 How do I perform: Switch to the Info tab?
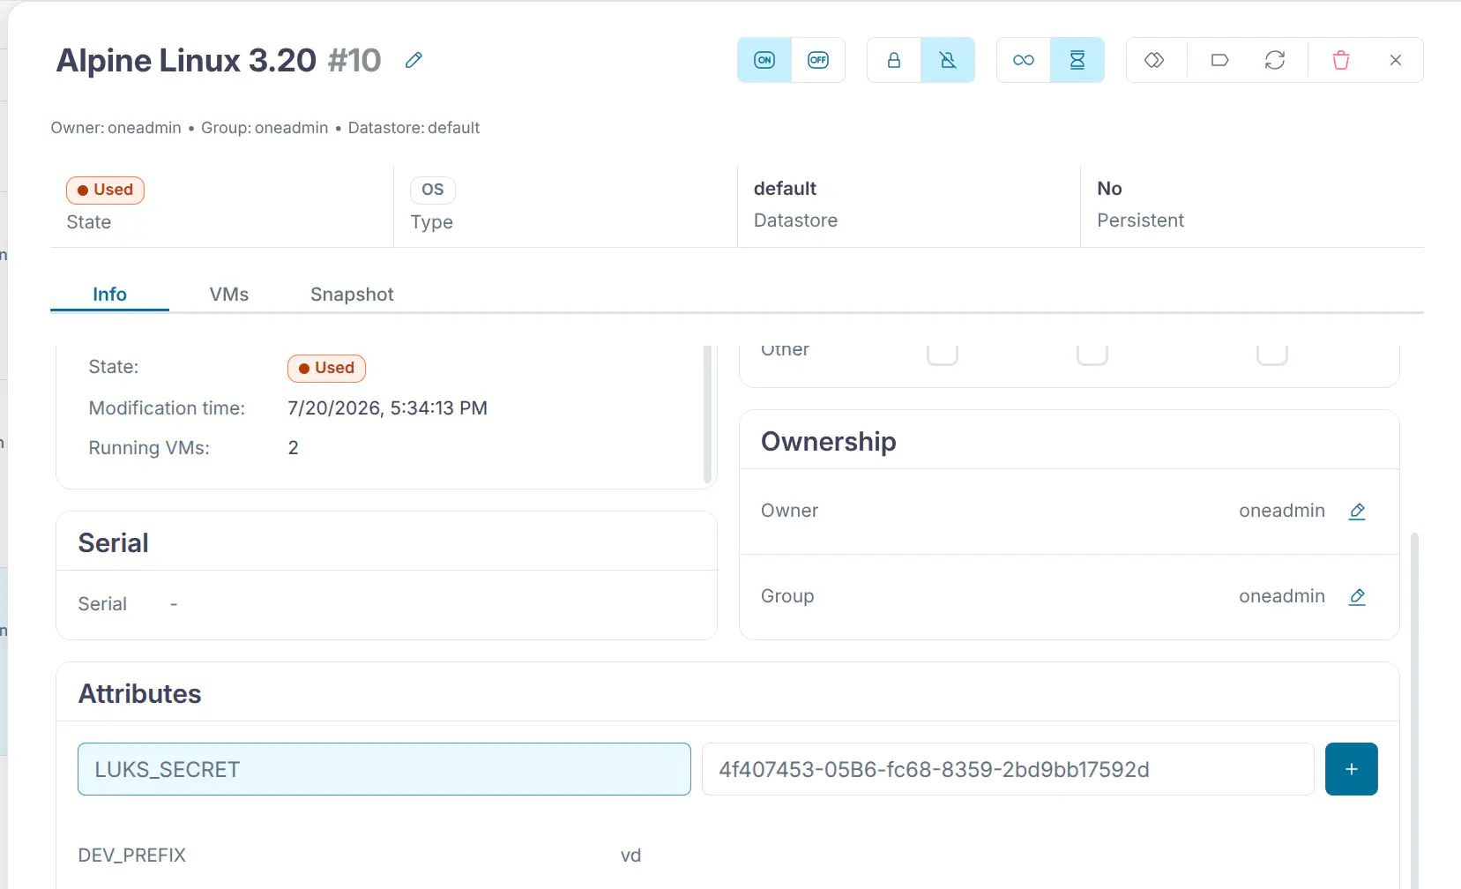click(x=109, y=295)
